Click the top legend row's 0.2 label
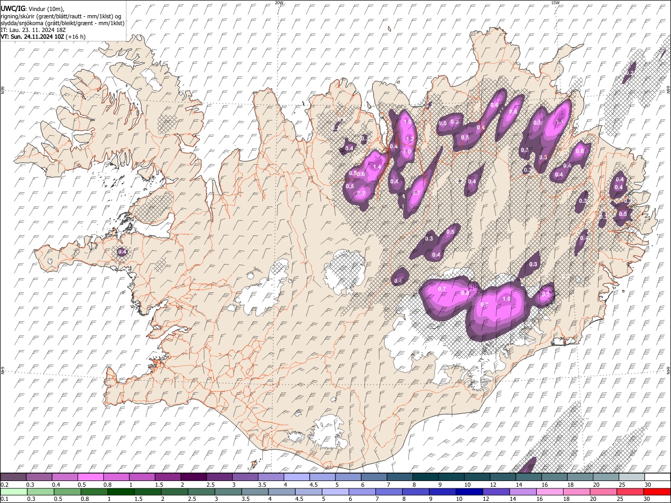Image resolution: width=671 pixels, height=503 pixels. [4, 485]
